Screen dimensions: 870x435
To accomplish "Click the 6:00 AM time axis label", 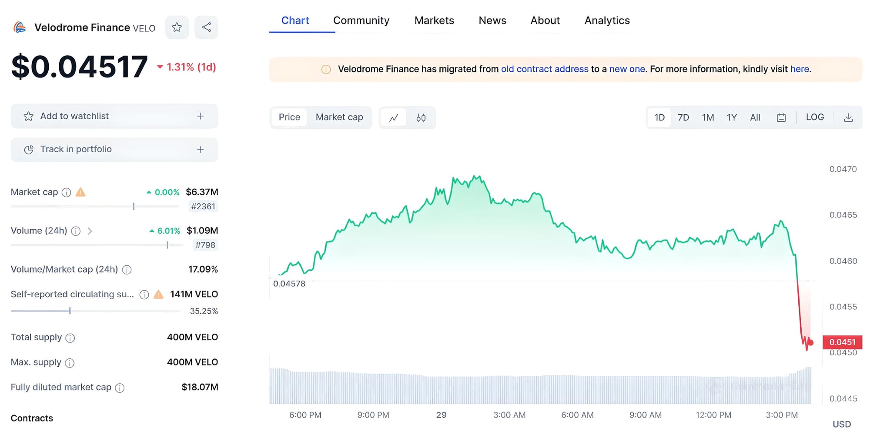I will click(x=577, y=415).
